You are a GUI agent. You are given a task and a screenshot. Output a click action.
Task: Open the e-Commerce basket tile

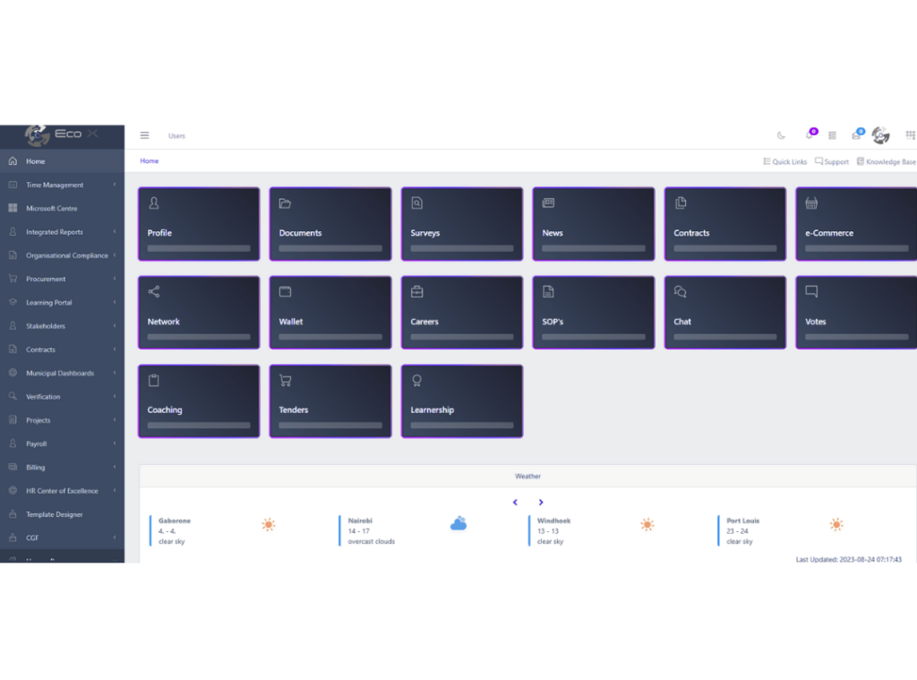[x=856, y=224]
